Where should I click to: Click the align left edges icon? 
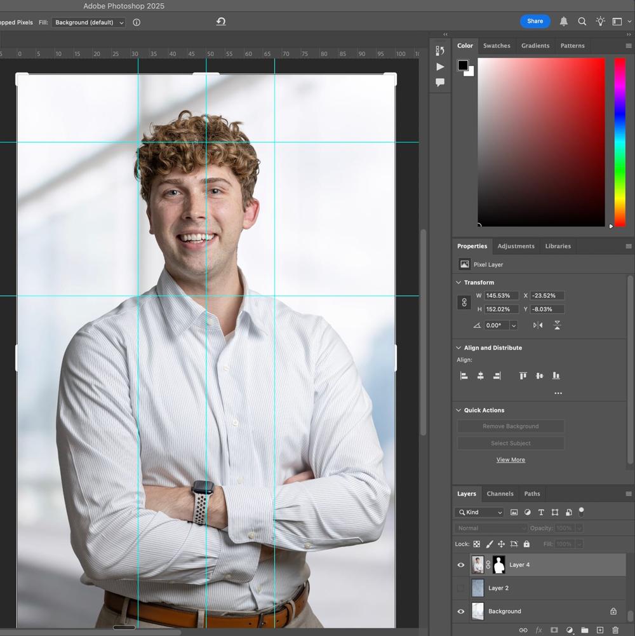[464, 376]
